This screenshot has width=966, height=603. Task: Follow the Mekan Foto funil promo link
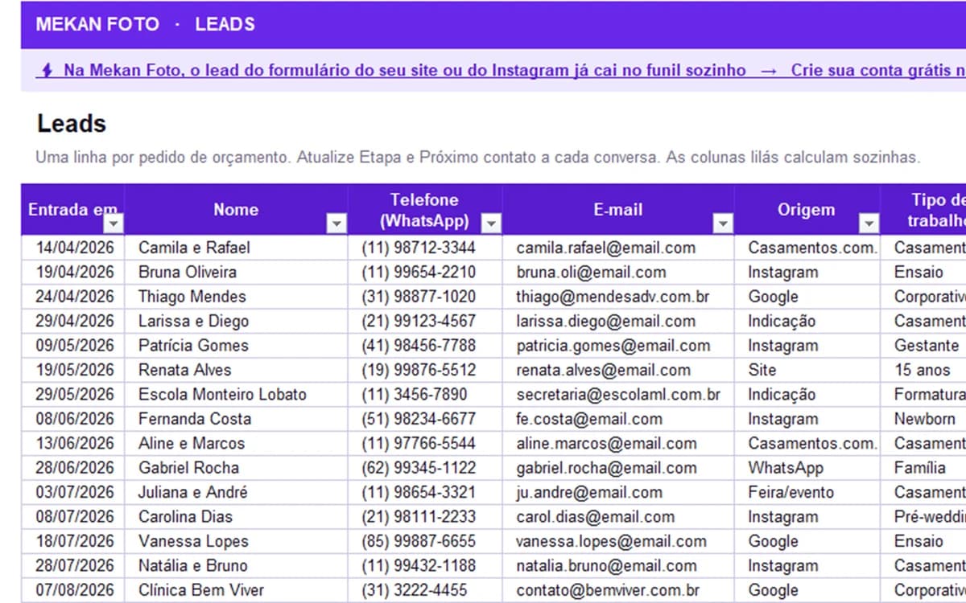coord(501,70)
